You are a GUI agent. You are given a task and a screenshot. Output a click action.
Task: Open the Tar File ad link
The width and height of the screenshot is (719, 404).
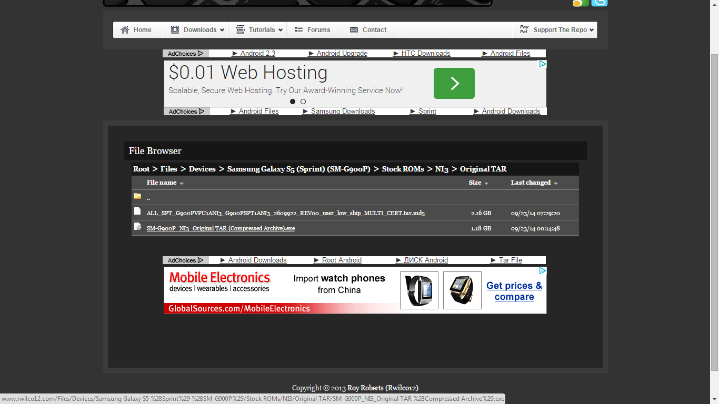click(506, 260)
